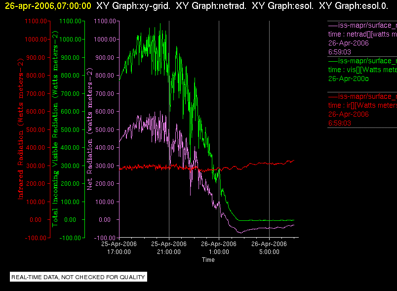Click the 'REAL-TIME DATA, NOT CHECKED FOR QUALITY' notice
The image size is (397, 291).
[x=78, y=277]
